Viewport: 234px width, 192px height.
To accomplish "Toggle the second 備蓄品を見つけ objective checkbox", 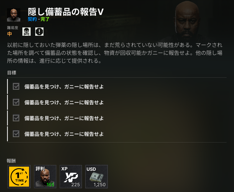I will pos(16,102).
